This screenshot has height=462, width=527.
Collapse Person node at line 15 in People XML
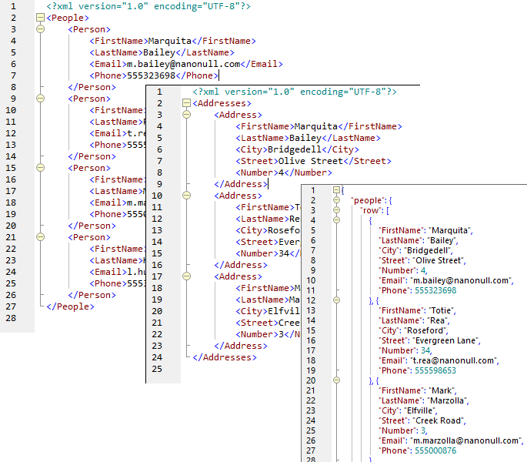(x=40, y=168)
